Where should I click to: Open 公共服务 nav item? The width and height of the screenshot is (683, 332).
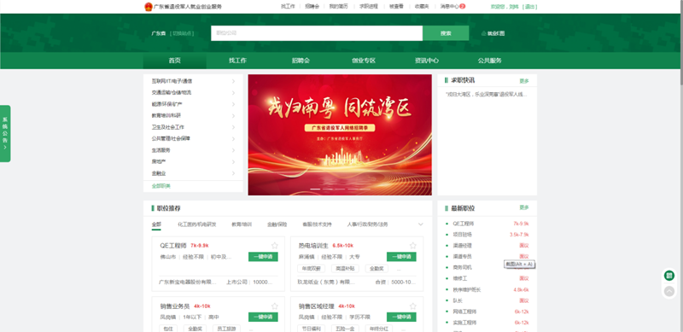[489, 61]
